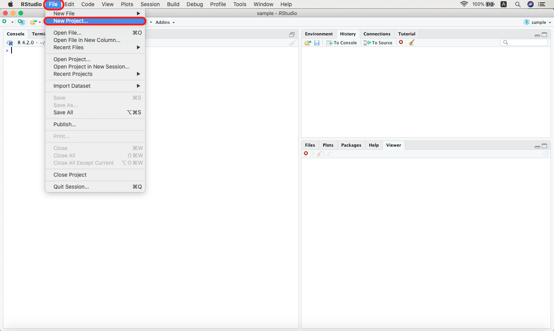554x331 pixels.
Task: Load a history file with the folder icon
Action: tap(308, 43)
